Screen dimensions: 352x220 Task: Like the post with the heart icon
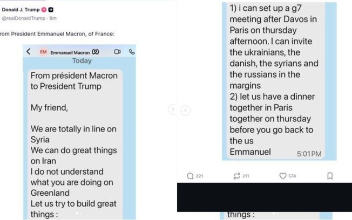pyautogui.click(x=282, y=176)
